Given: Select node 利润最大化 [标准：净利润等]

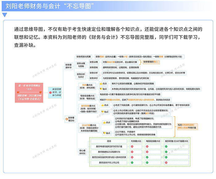Looking at the screenshot, I should click(87, 86).
